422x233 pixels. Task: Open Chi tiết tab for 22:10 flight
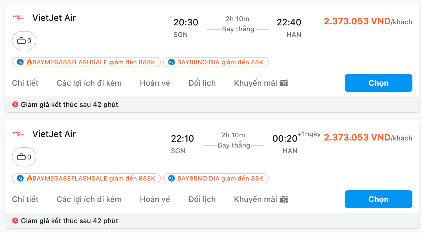click(x=25, y=199)
